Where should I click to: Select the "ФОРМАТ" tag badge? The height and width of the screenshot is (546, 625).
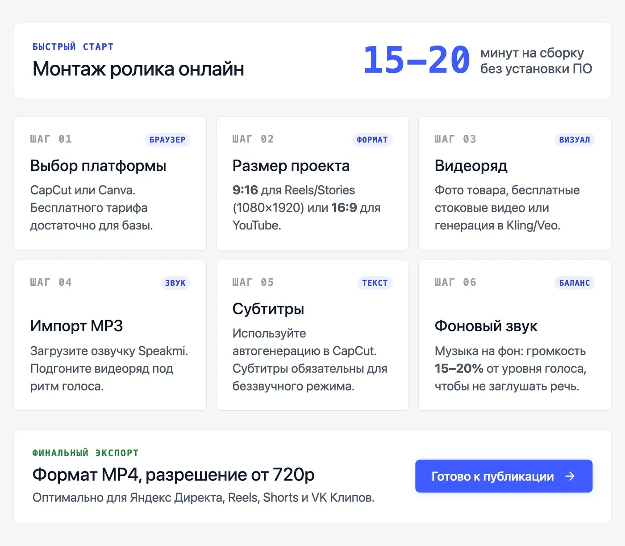pyautogui.click(x=372, y=140)
